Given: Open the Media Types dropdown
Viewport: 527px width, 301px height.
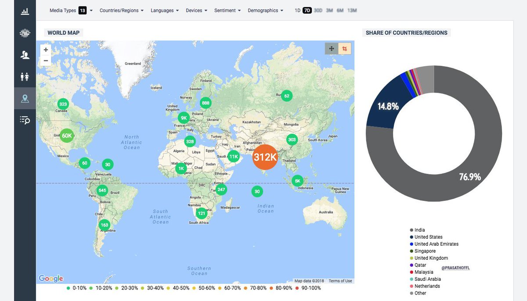Looking at the screenshot, I should [x=71, y=10].
